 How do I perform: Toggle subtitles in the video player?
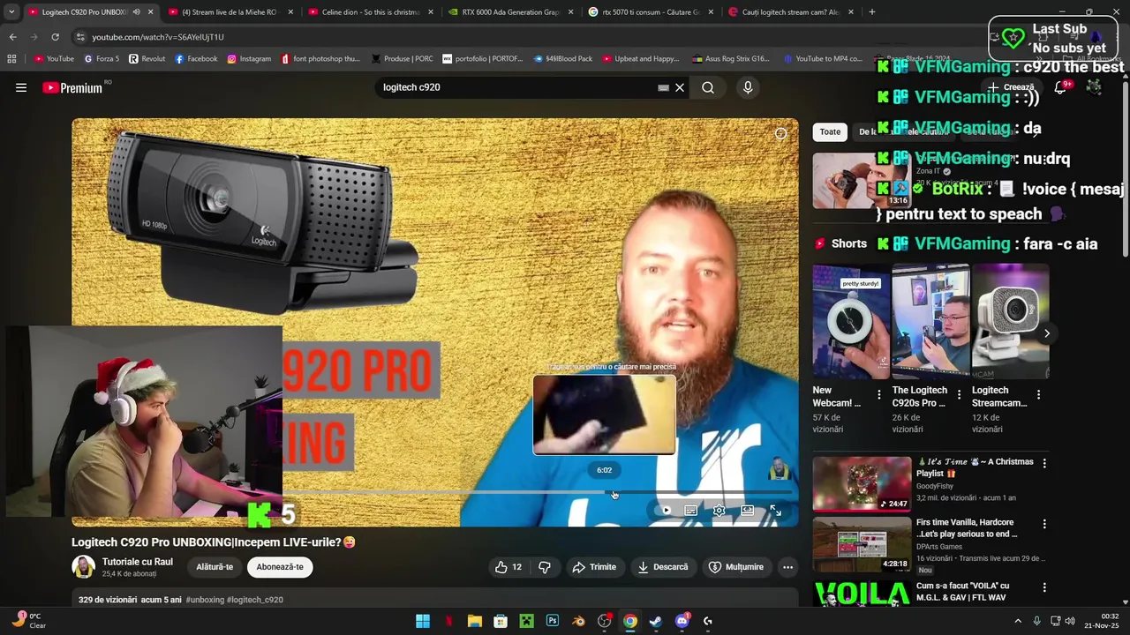point(691,510)
